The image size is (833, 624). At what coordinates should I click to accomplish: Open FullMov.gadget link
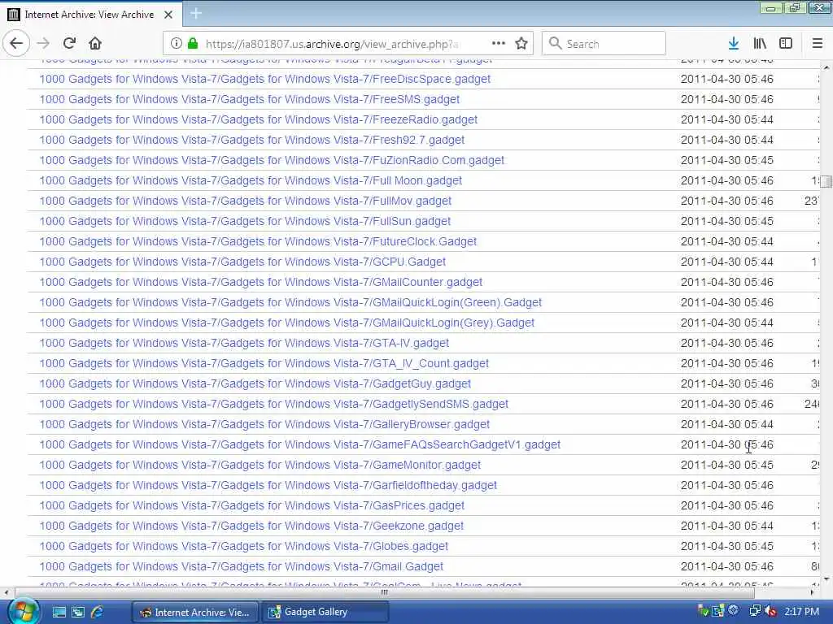246,201
